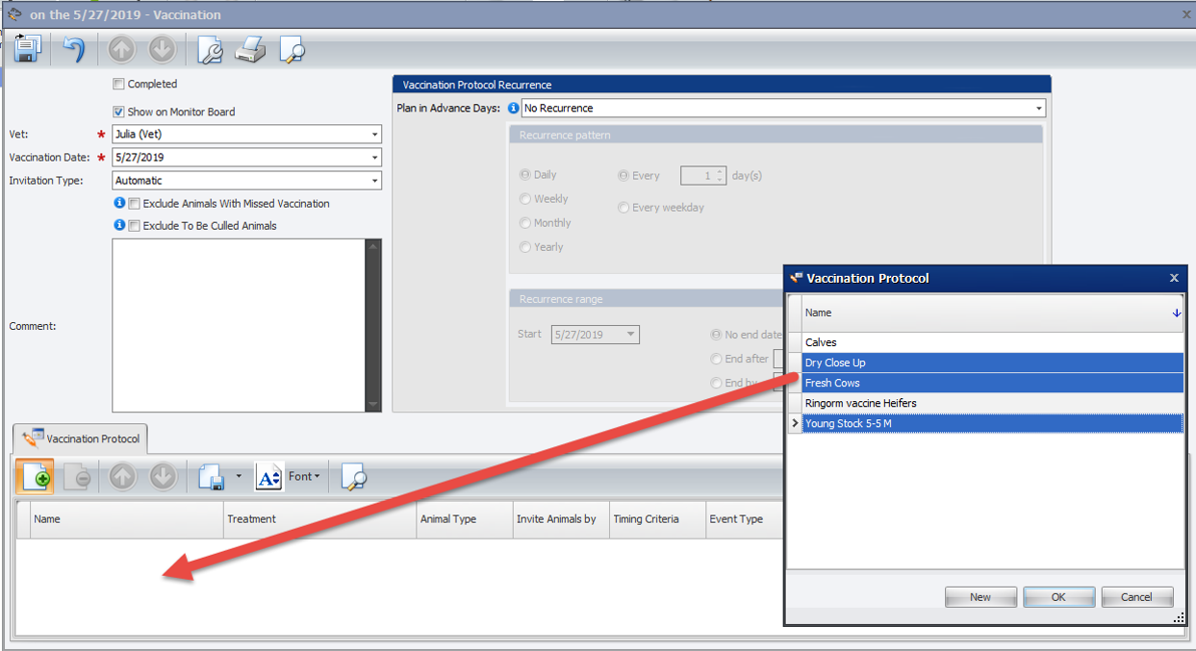Open the Print icon in top toolbar
This screenshot has width=1196, height=651.
click(x=250, y=49)
